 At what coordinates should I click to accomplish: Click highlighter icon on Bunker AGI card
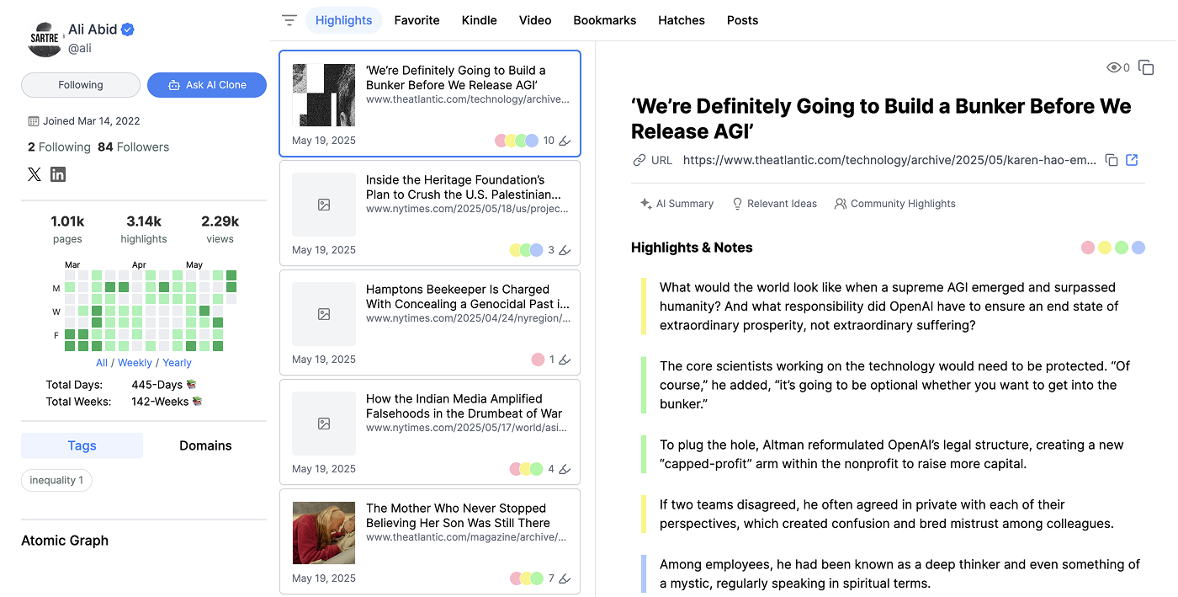click(565, 141)
